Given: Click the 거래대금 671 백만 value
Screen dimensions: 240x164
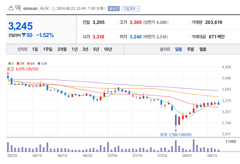Looking at the screenshot, I should pos(217,37).
